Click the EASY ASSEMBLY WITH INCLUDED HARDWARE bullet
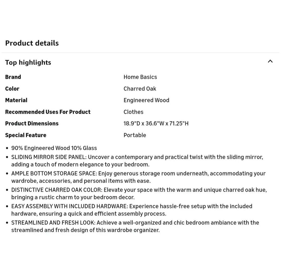Screen dimensions: 281x269 (132, 210)
